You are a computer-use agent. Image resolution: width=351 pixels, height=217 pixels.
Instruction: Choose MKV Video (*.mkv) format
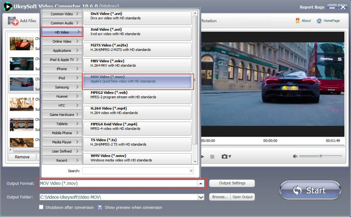[x=138, y=65]
